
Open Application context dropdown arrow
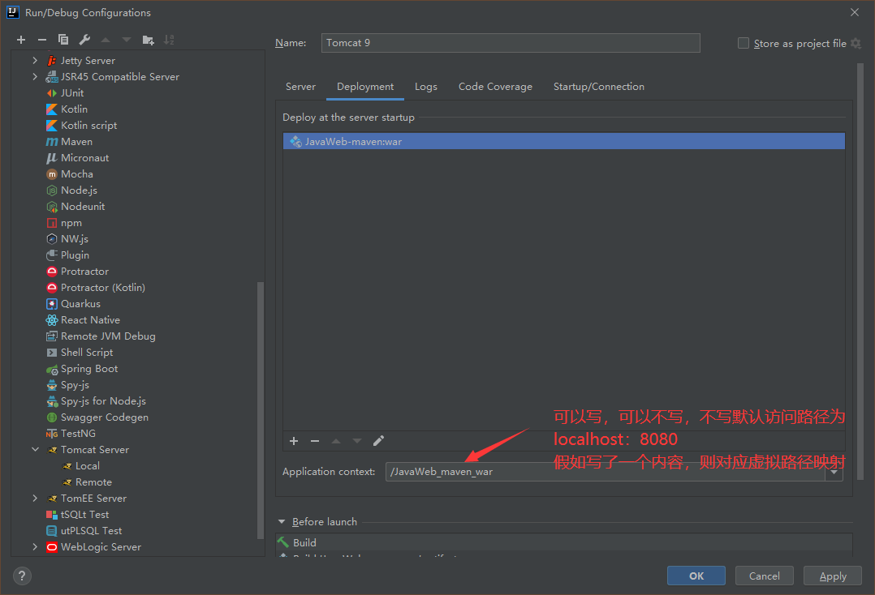(834, 472)
